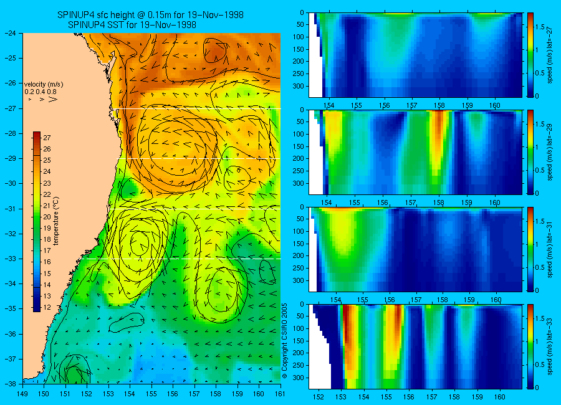Click the -38 latitude label on the map axis
Screen dimensions: 561x405
[x=11, y=384]
